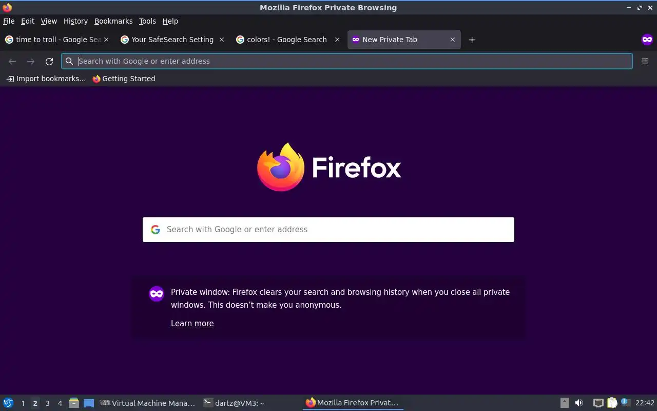
Task: Close the Your SafeSearch Setting tab
Action: pos(222,40)
